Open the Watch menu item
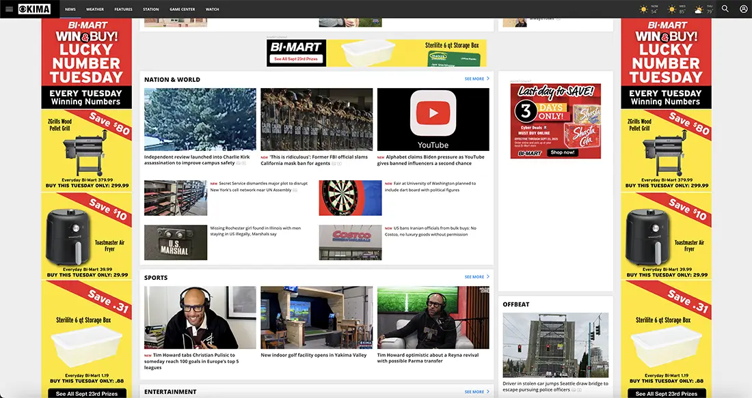The height and width of the screenshot is (398, 752). tap(212, 9)
